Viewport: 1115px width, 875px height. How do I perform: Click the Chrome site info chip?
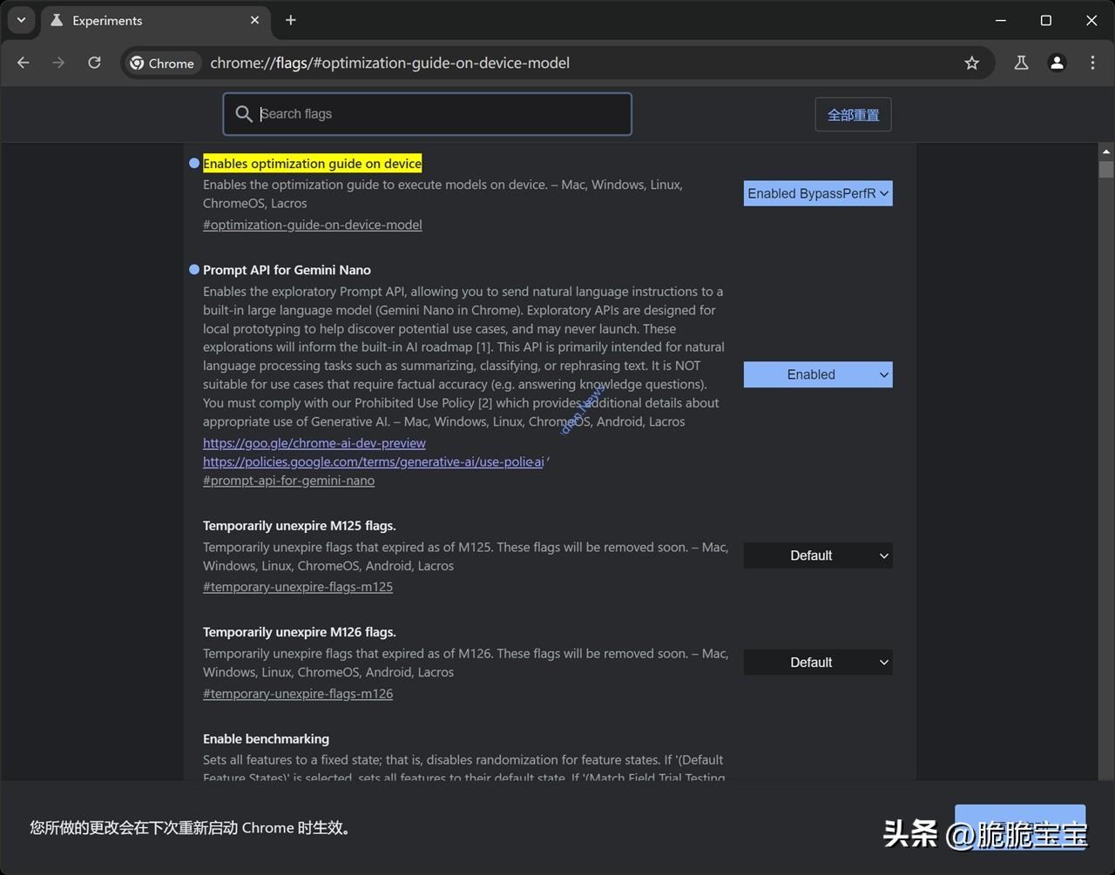pos(162,63)
